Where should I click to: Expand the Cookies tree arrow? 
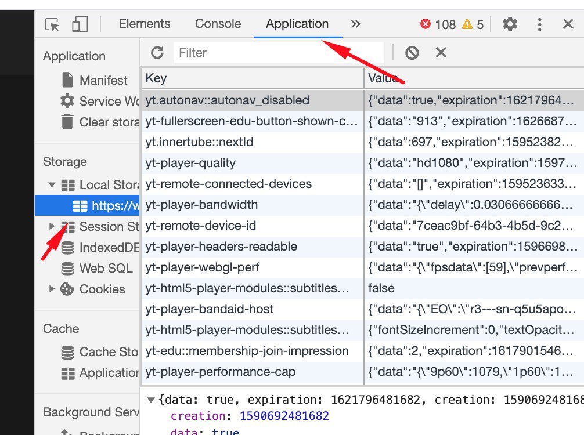click(x=52, y=289)
